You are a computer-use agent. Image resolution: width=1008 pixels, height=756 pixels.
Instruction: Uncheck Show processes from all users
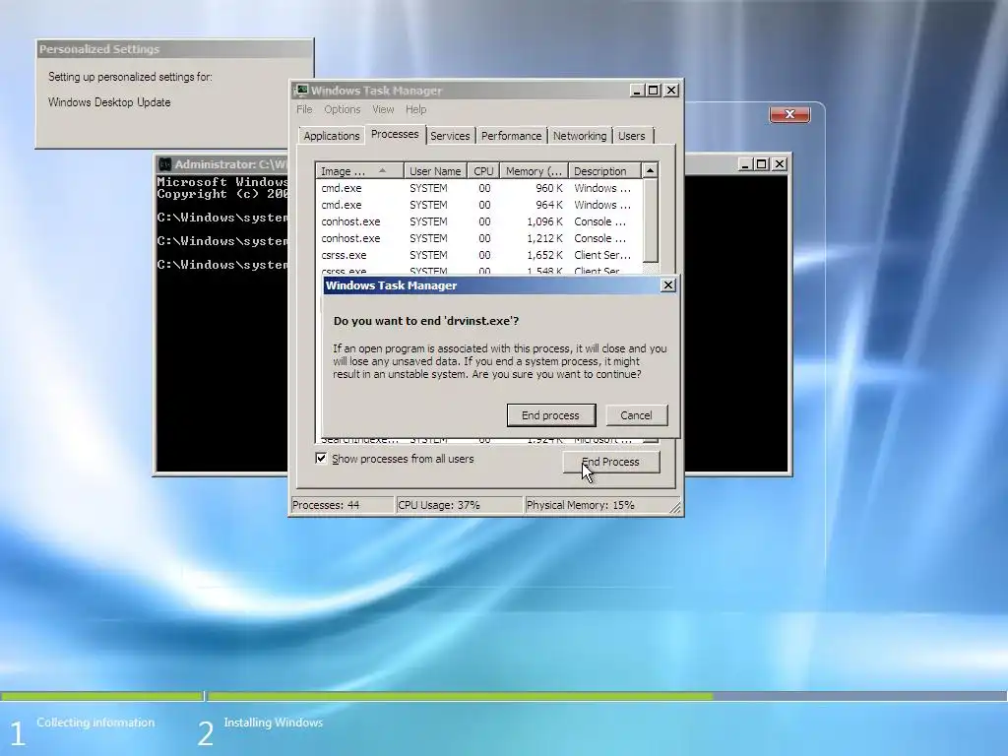tap(321, 459)
